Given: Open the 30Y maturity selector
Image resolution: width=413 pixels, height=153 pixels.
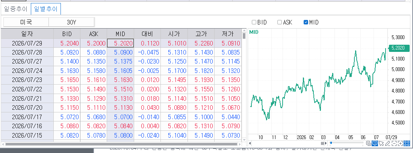Looking at the screenshot, I should [x=71, y=23].
